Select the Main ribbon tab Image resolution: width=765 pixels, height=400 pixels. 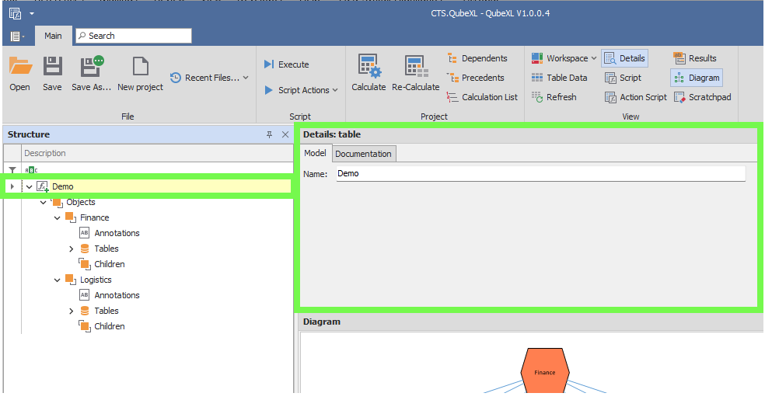(x=53, y=36)
